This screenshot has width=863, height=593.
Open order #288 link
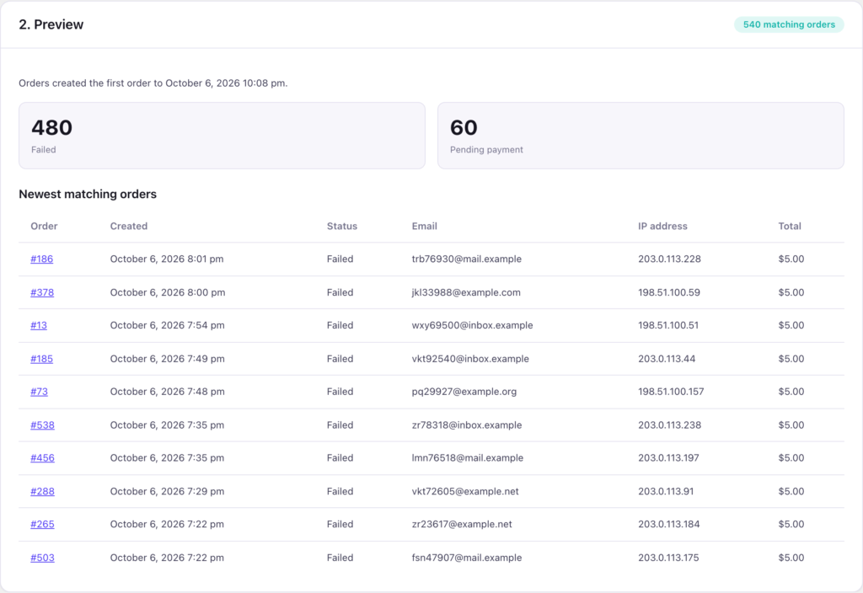42,491
